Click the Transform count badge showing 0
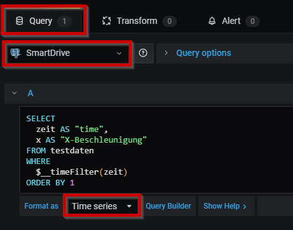293x230 pixels. [x=169, y=21]
